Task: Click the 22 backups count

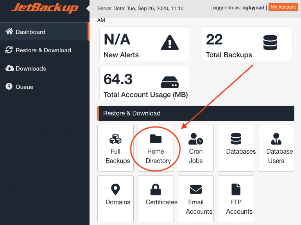Action: point(214,39)
